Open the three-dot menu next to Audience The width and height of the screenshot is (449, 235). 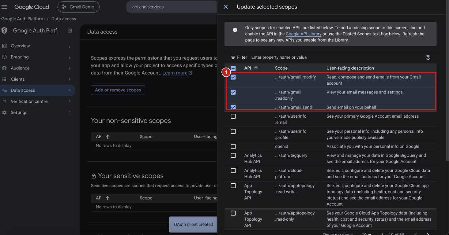tap(70, 68)
